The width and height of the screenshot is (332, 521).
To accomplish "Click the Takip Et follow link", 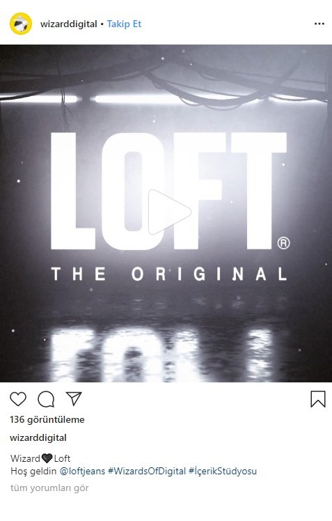I will [124, 24].
